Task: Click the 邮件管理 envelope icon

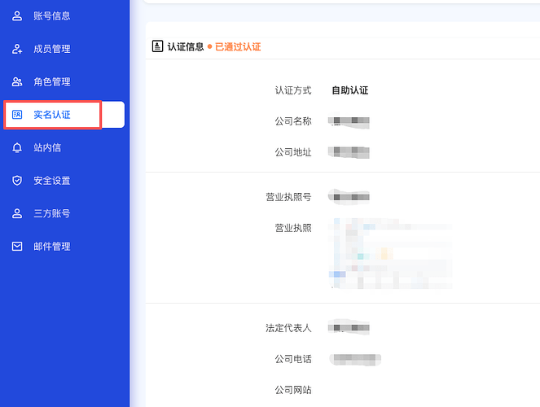Action: coord(17,247)
